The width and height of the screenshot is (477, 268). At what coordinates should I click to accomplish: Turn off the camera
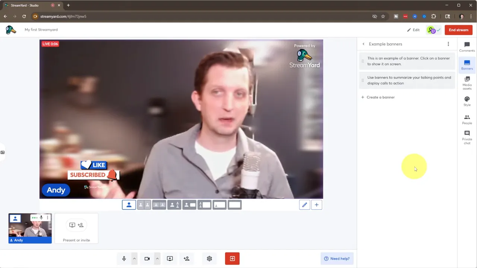[x=147, y=258]
